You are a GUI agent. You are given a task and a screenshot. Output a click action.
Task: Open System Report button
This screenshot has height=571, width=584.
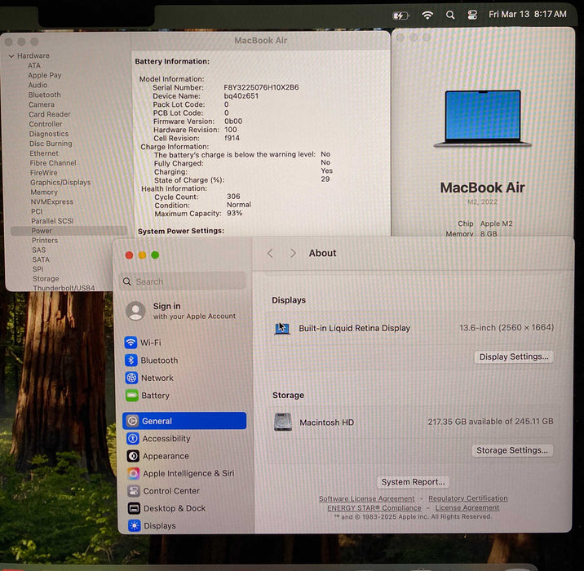click(x=413, y=482)
